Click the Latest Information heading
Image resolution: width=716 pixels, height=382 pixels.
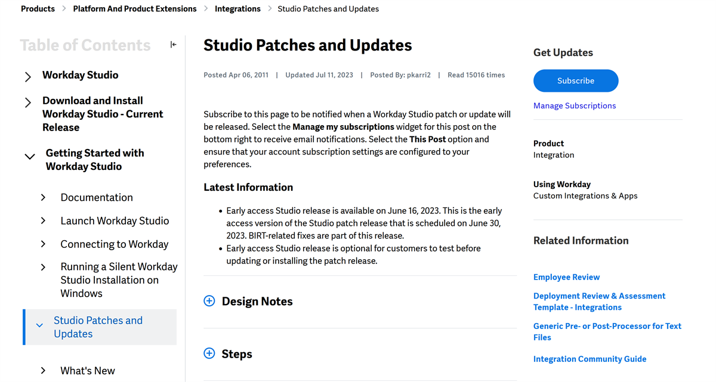248,187
